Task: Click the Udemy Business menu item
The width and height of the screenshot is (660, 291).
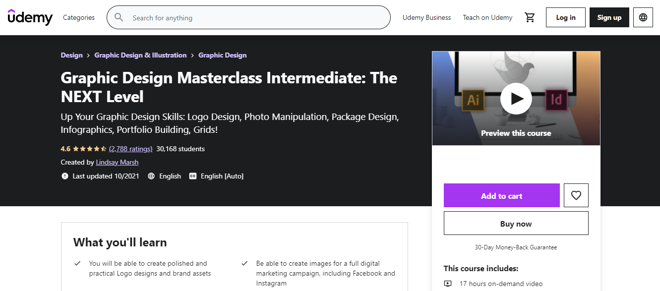Action: point(426,17)
